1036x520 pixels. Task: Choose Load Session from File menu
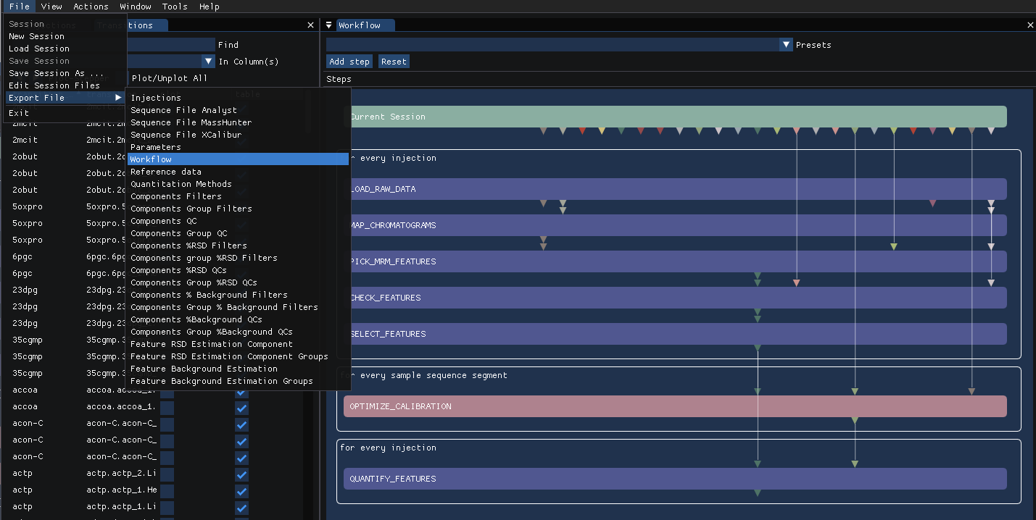65,49
